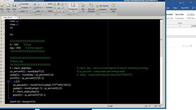Expand the Go To dropdown arrow
This screenshot has width=196, height=110.
[43, 8]
